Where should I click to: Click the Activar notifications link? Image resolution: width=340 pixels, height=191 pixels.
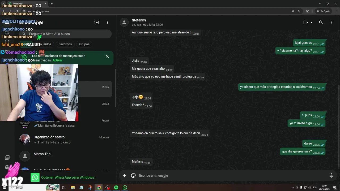[x=57, y=60]
